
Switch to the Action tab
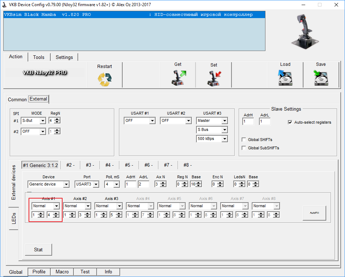click(16, 57)
